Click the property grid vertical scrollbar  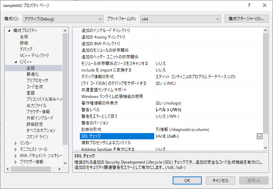click(265, 83)
